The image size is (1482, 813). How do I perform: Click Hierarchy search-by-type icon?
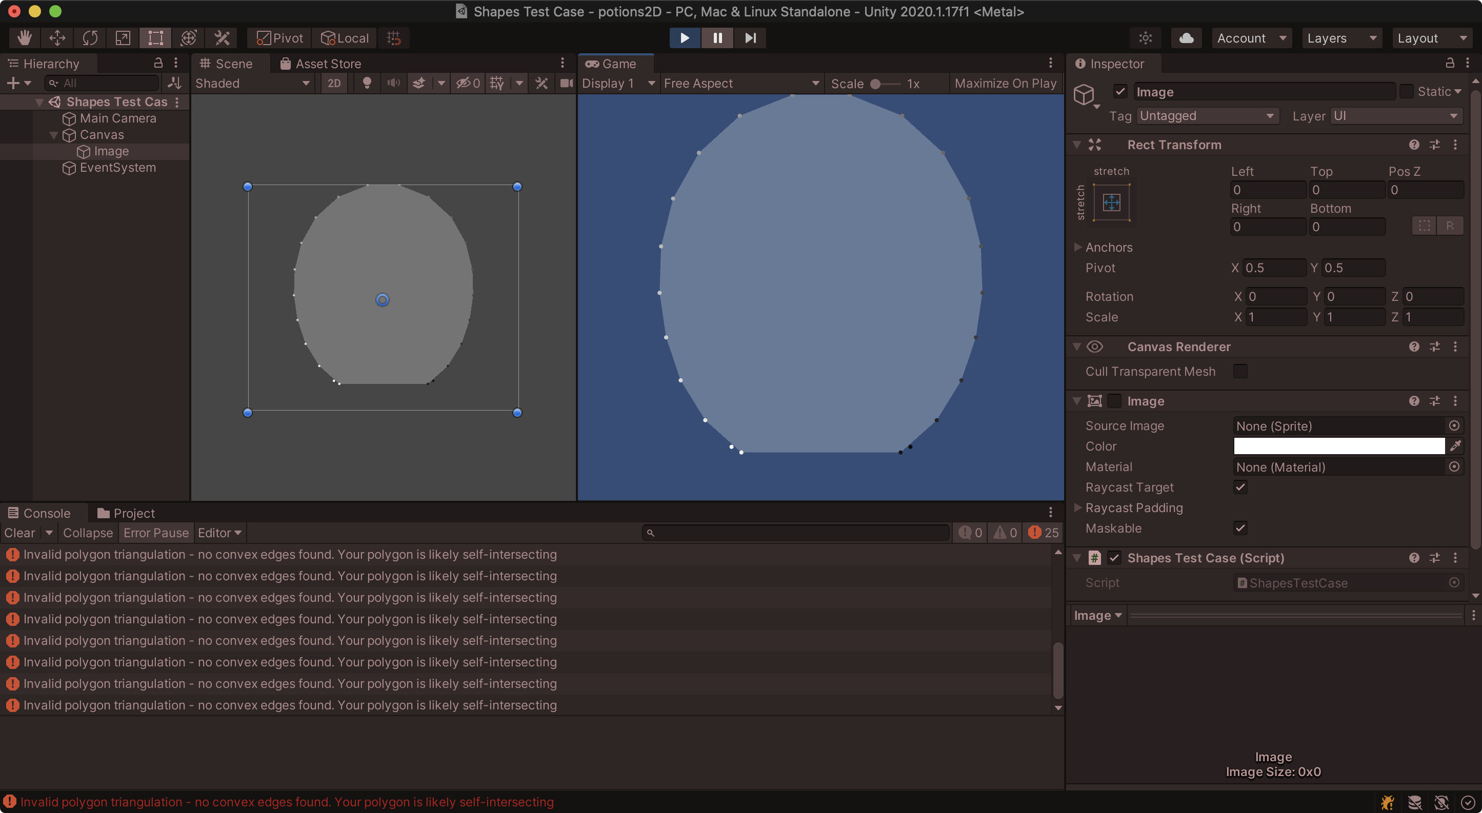[x=174, y=84]
